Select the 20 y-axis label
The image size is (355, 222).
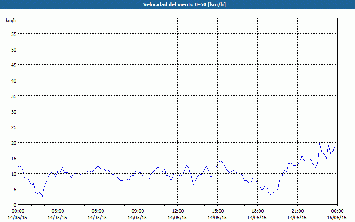coord(13,143)
